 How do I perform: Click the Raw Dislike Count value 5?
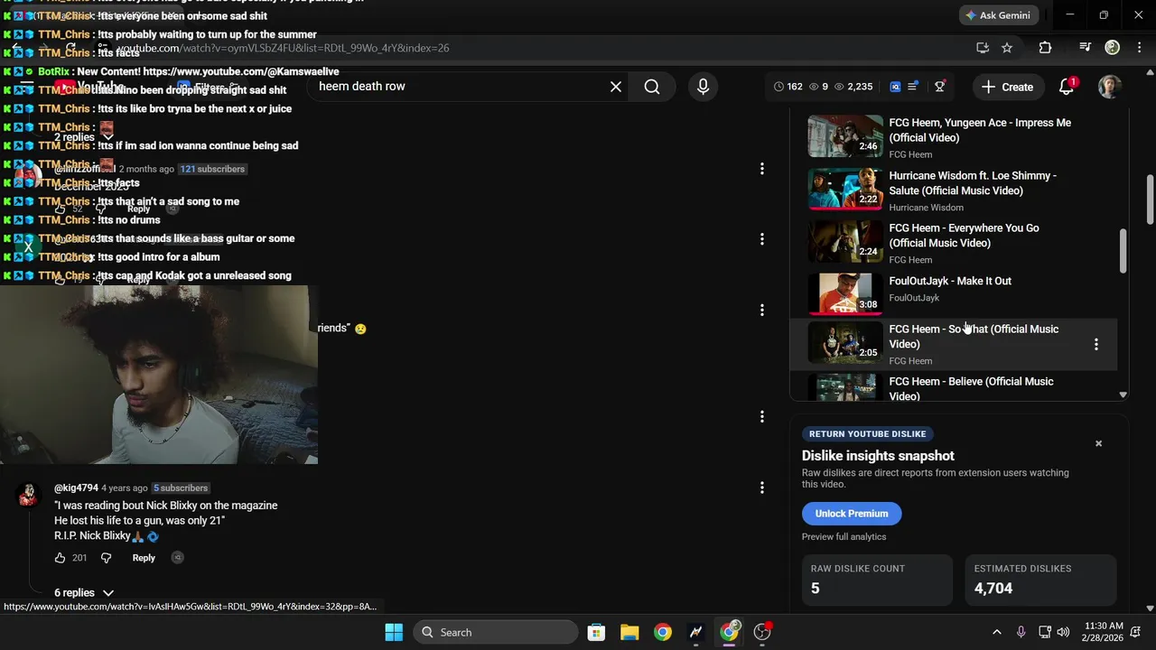816,589
